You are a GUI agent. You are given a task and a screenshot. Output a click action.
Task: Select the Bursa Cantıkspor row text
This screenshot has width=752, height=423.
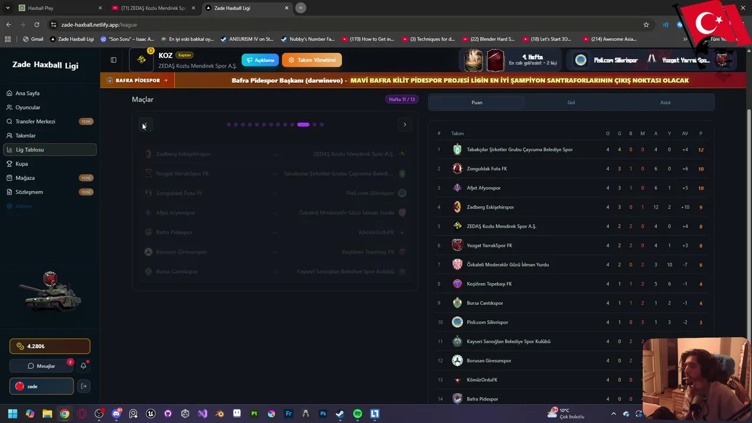[485, 303]
